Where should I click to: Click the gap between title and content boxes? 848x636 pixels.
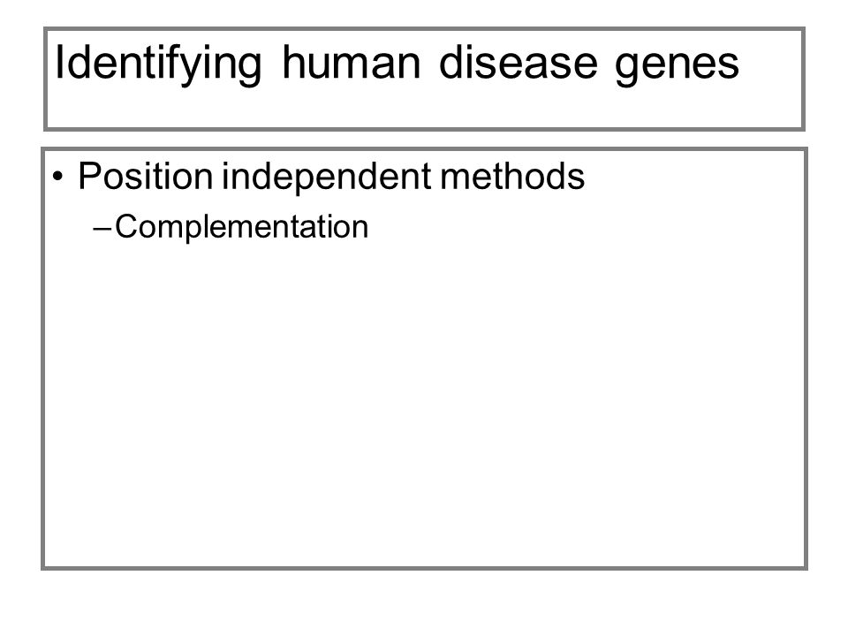[x=424, y=139]
